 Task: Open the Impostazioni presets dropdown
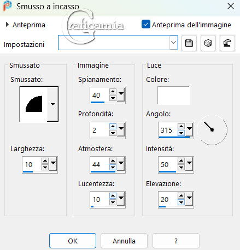tap(173, 43)
